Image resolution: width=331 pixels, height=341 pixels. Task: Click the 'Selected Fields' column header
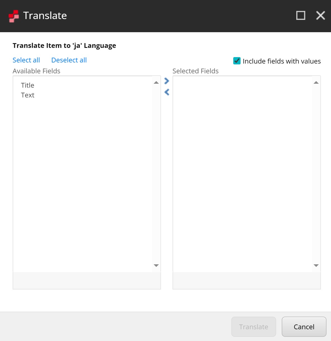pos(195,71)
